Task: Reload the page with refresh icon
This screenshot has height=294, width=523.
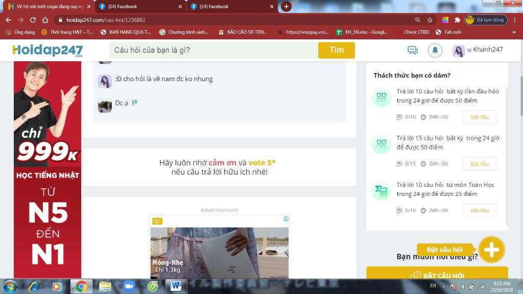Action: 33,20
